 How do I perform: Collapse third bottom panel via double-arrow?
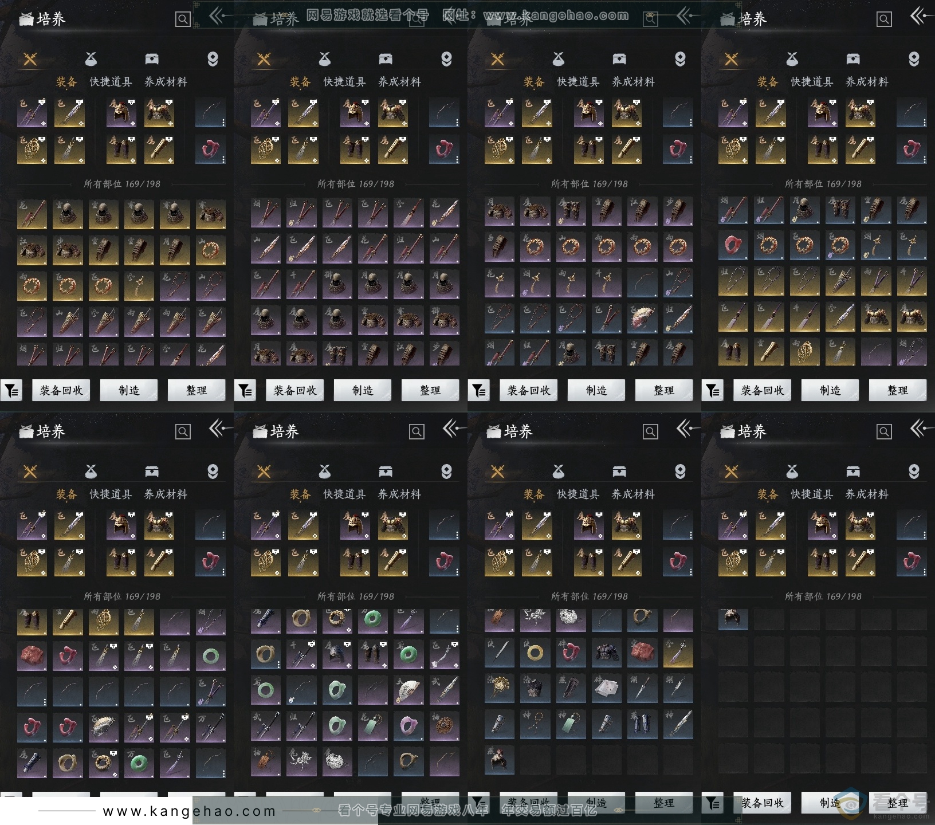(x=686, y=429)
